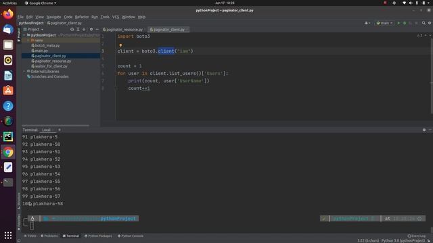This screenshot has height=243, width=433.
Task: Show Applications grid in the dock
Action: (x=8, y=235)
